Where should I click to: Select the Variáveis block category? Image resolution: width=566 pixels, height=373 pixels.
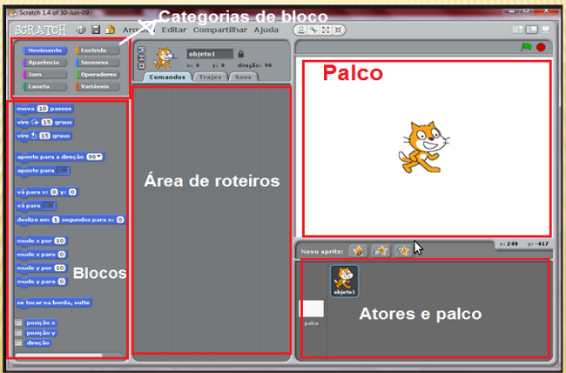(98, 86)
